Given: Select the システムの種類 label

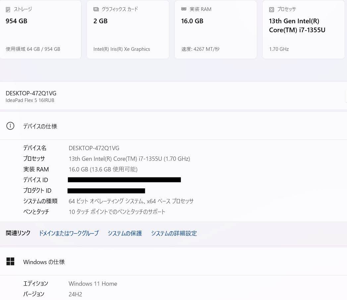Looking at the screenshot, I should (40, 201).
